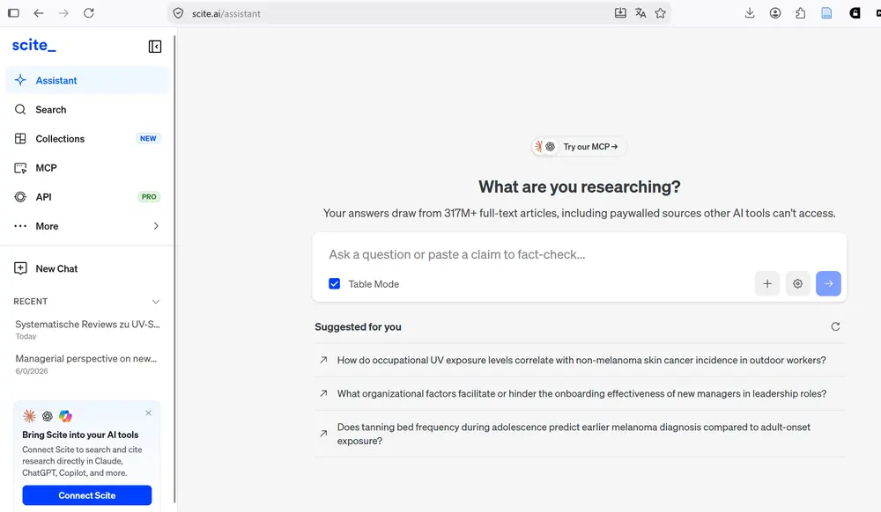881x512 pixels.
Task: Open the MCP sidebar item
Action: point(87,168)
